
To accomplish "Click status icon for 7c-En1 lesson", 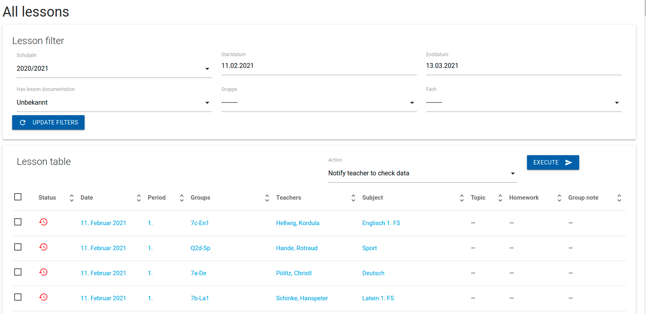I will point(43,222).
